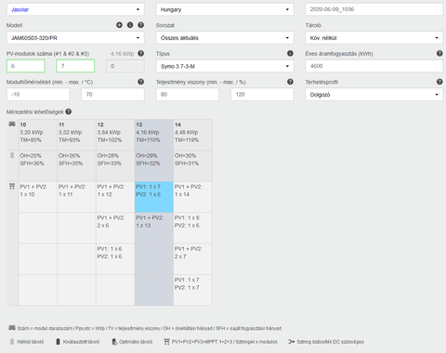Image resolution: width=446 pixels, height=353 pixels.
Task: Select the PV1: 1 x 7 PV2: 1 x 7 configuration
Action: (x=192, y=290)
